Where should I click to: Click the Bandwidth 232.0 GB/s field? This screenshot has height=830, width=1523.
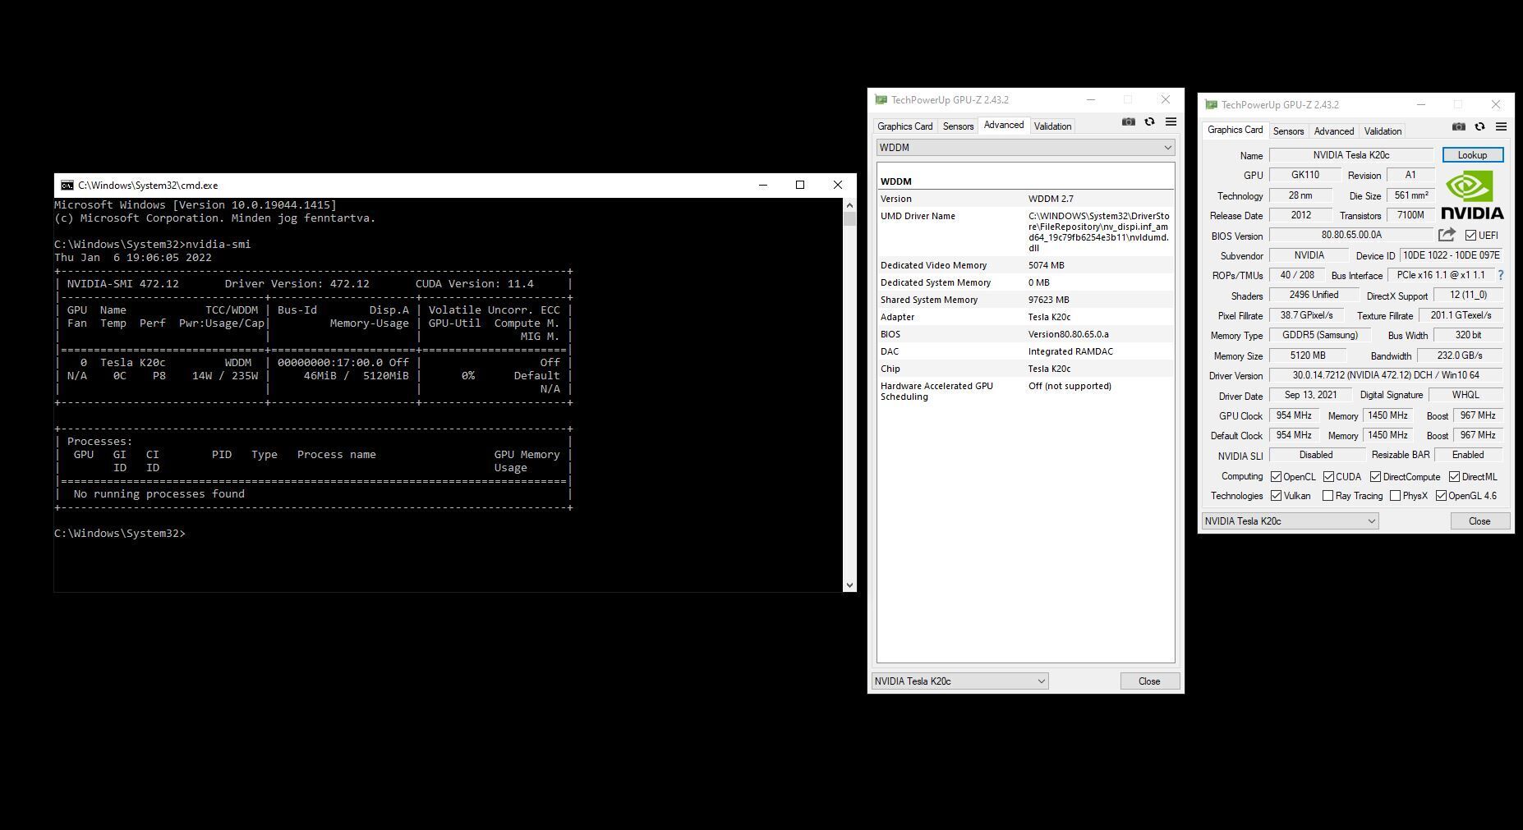pos(1460,355)
